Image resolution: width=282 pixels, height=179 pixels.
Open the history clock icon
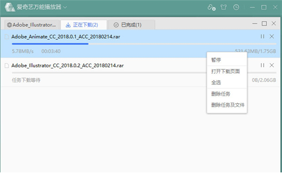[236, 7]
